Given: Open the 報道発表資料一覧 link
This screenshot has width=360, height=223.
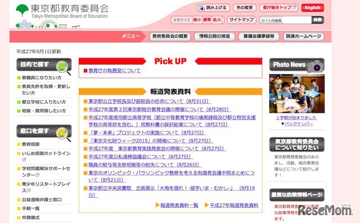Looking at the screenshot, I should click(179, 205).
